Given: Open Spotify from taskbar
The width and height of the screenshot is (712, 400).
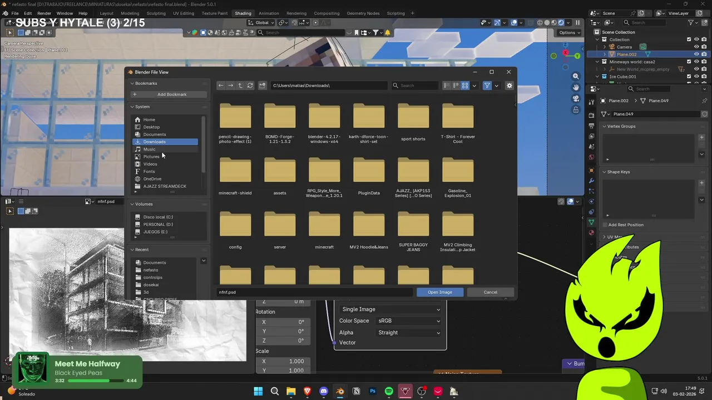Looking at the screenshot, I should [389, 392].
